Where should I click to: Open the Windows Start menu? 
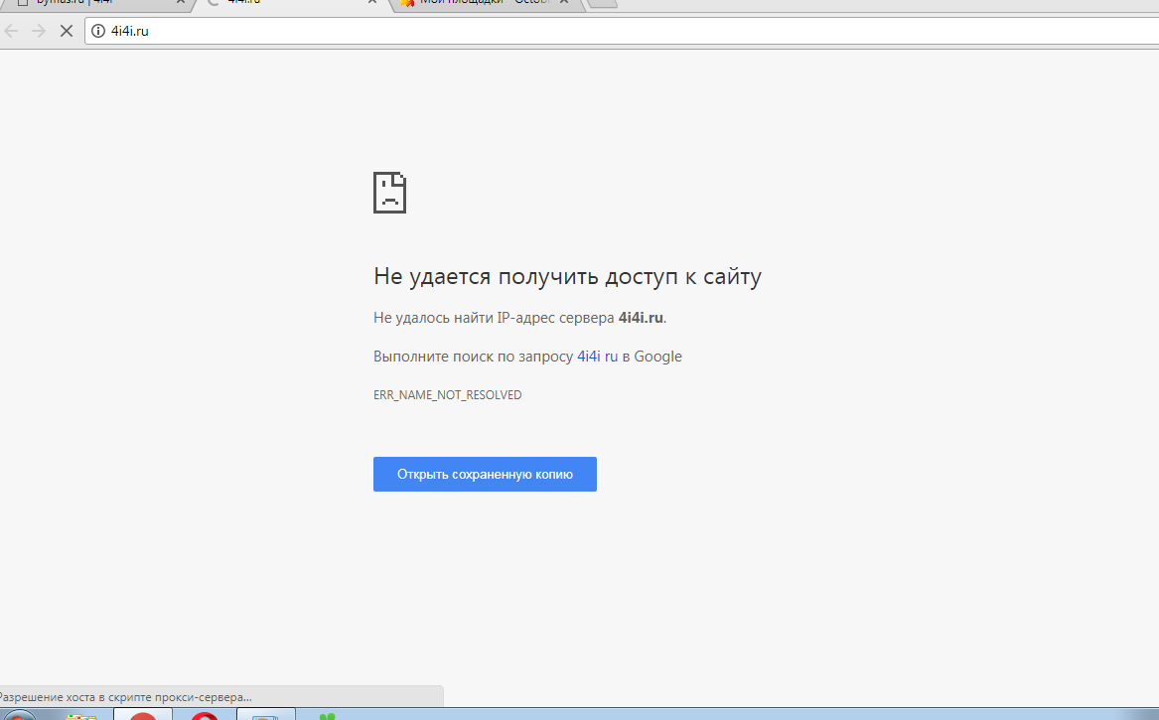click(18, 716)
